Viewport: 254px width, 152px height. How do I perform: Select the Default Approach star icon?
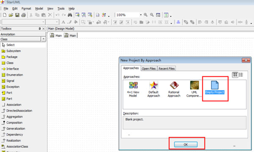[154, 85]
